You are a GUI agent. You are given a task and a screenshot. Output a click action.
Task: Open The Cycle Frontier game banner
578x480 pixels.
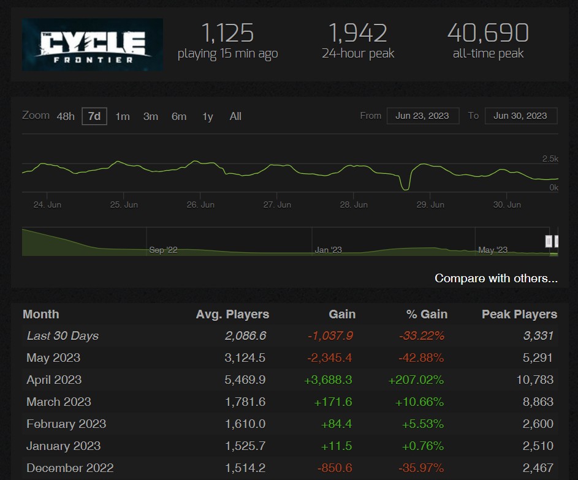[x=93, y=45]
